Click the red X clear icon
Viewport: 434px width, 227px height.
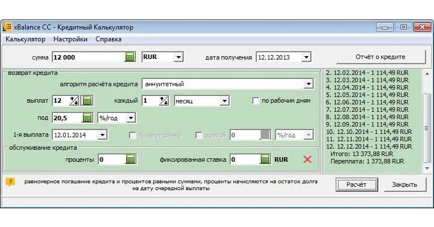307,159
